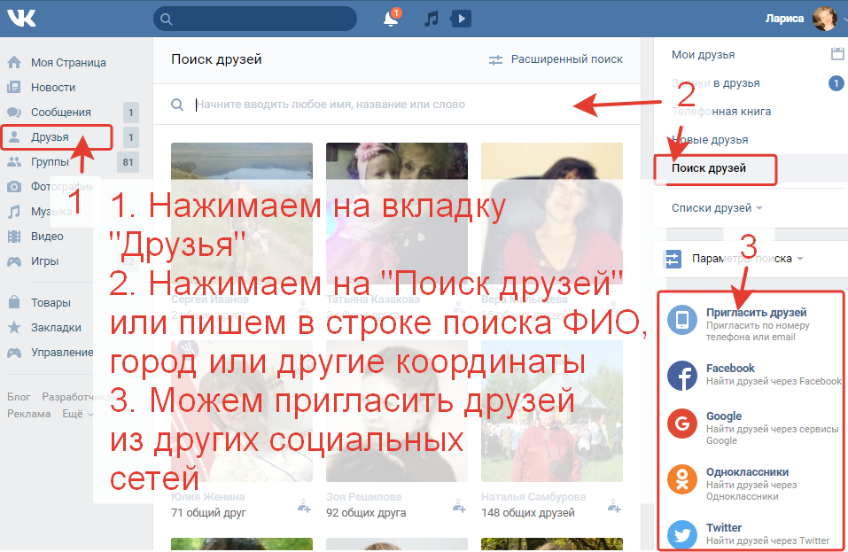Open Группы via the people icon
Image resolution: width=848 pixels, height=552 pixels.
14,161
